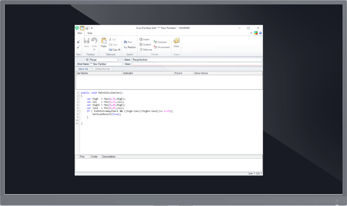Click the Line: 1 Col: 1 status text
The image size is (347, 206).
click(255, 173)
